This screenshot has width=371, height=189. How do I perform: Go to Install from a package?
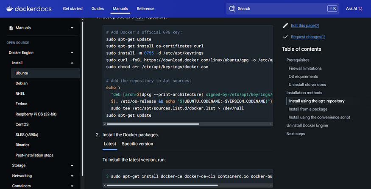tap(308, 109)
